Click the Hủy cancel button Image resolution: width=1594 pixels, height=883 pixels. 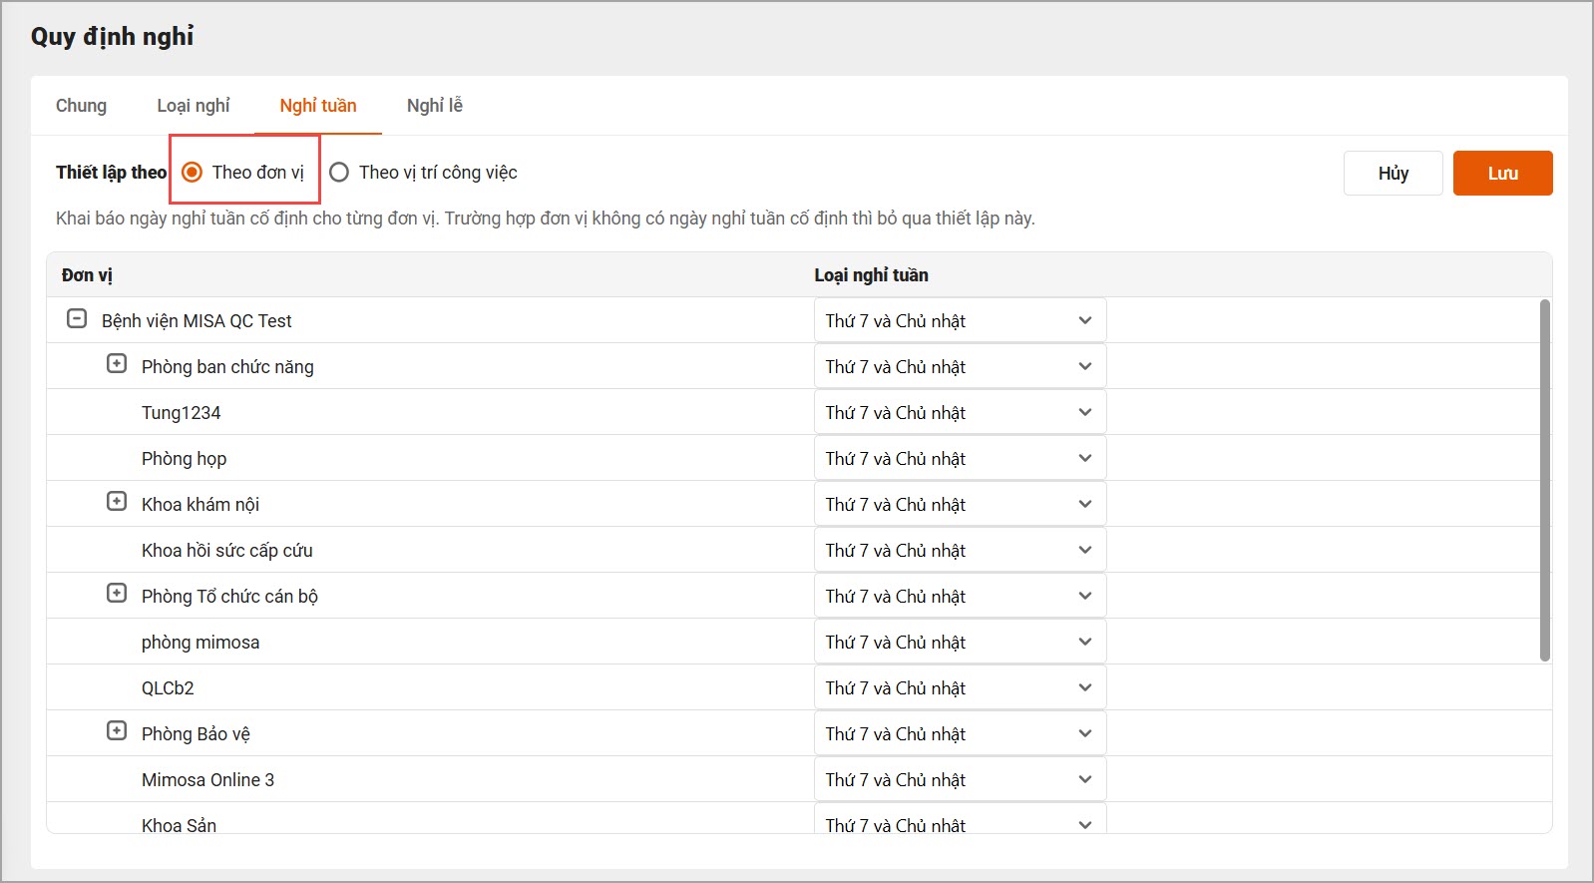coord(1393,174)
